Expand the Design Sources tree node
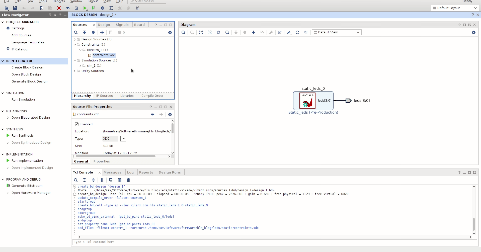The height and width of the screenshot is (252, 481). pyautogui.click(x=75, y=39)
